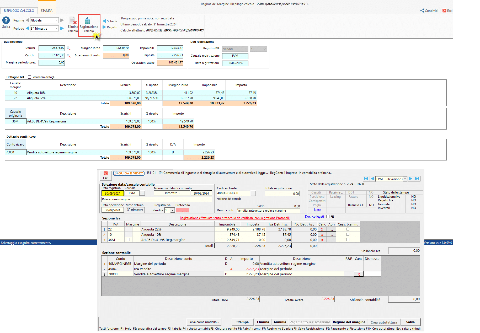Go to next Periodo with blue arrow
Screen dimensions: 480x333
pos(62,28)
